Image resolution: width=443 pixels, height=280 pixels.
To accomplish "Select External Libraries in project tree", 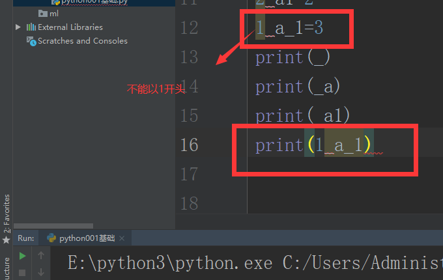I will click(x=70, y=27).
